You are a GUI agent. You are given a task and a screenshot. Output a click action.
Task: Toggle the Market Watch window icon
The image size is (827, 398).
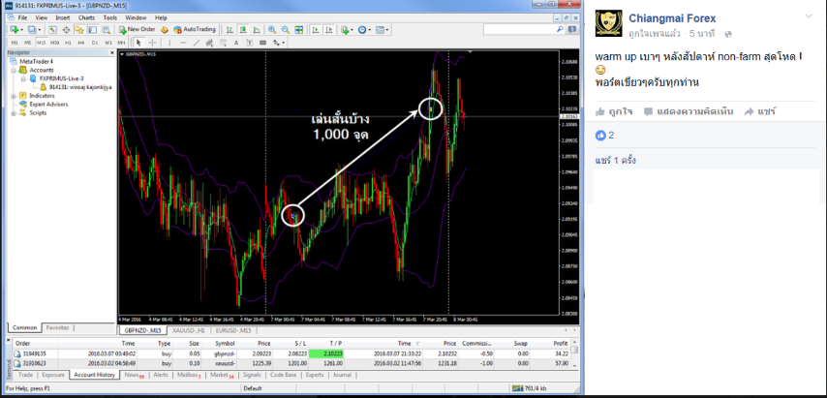tap(52, 29)
